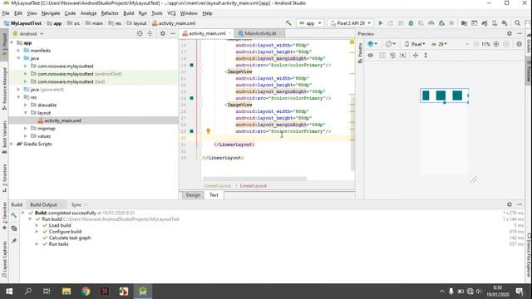Run the app with the green play icon
The image size is (532, 299).
tap(381, 23)
